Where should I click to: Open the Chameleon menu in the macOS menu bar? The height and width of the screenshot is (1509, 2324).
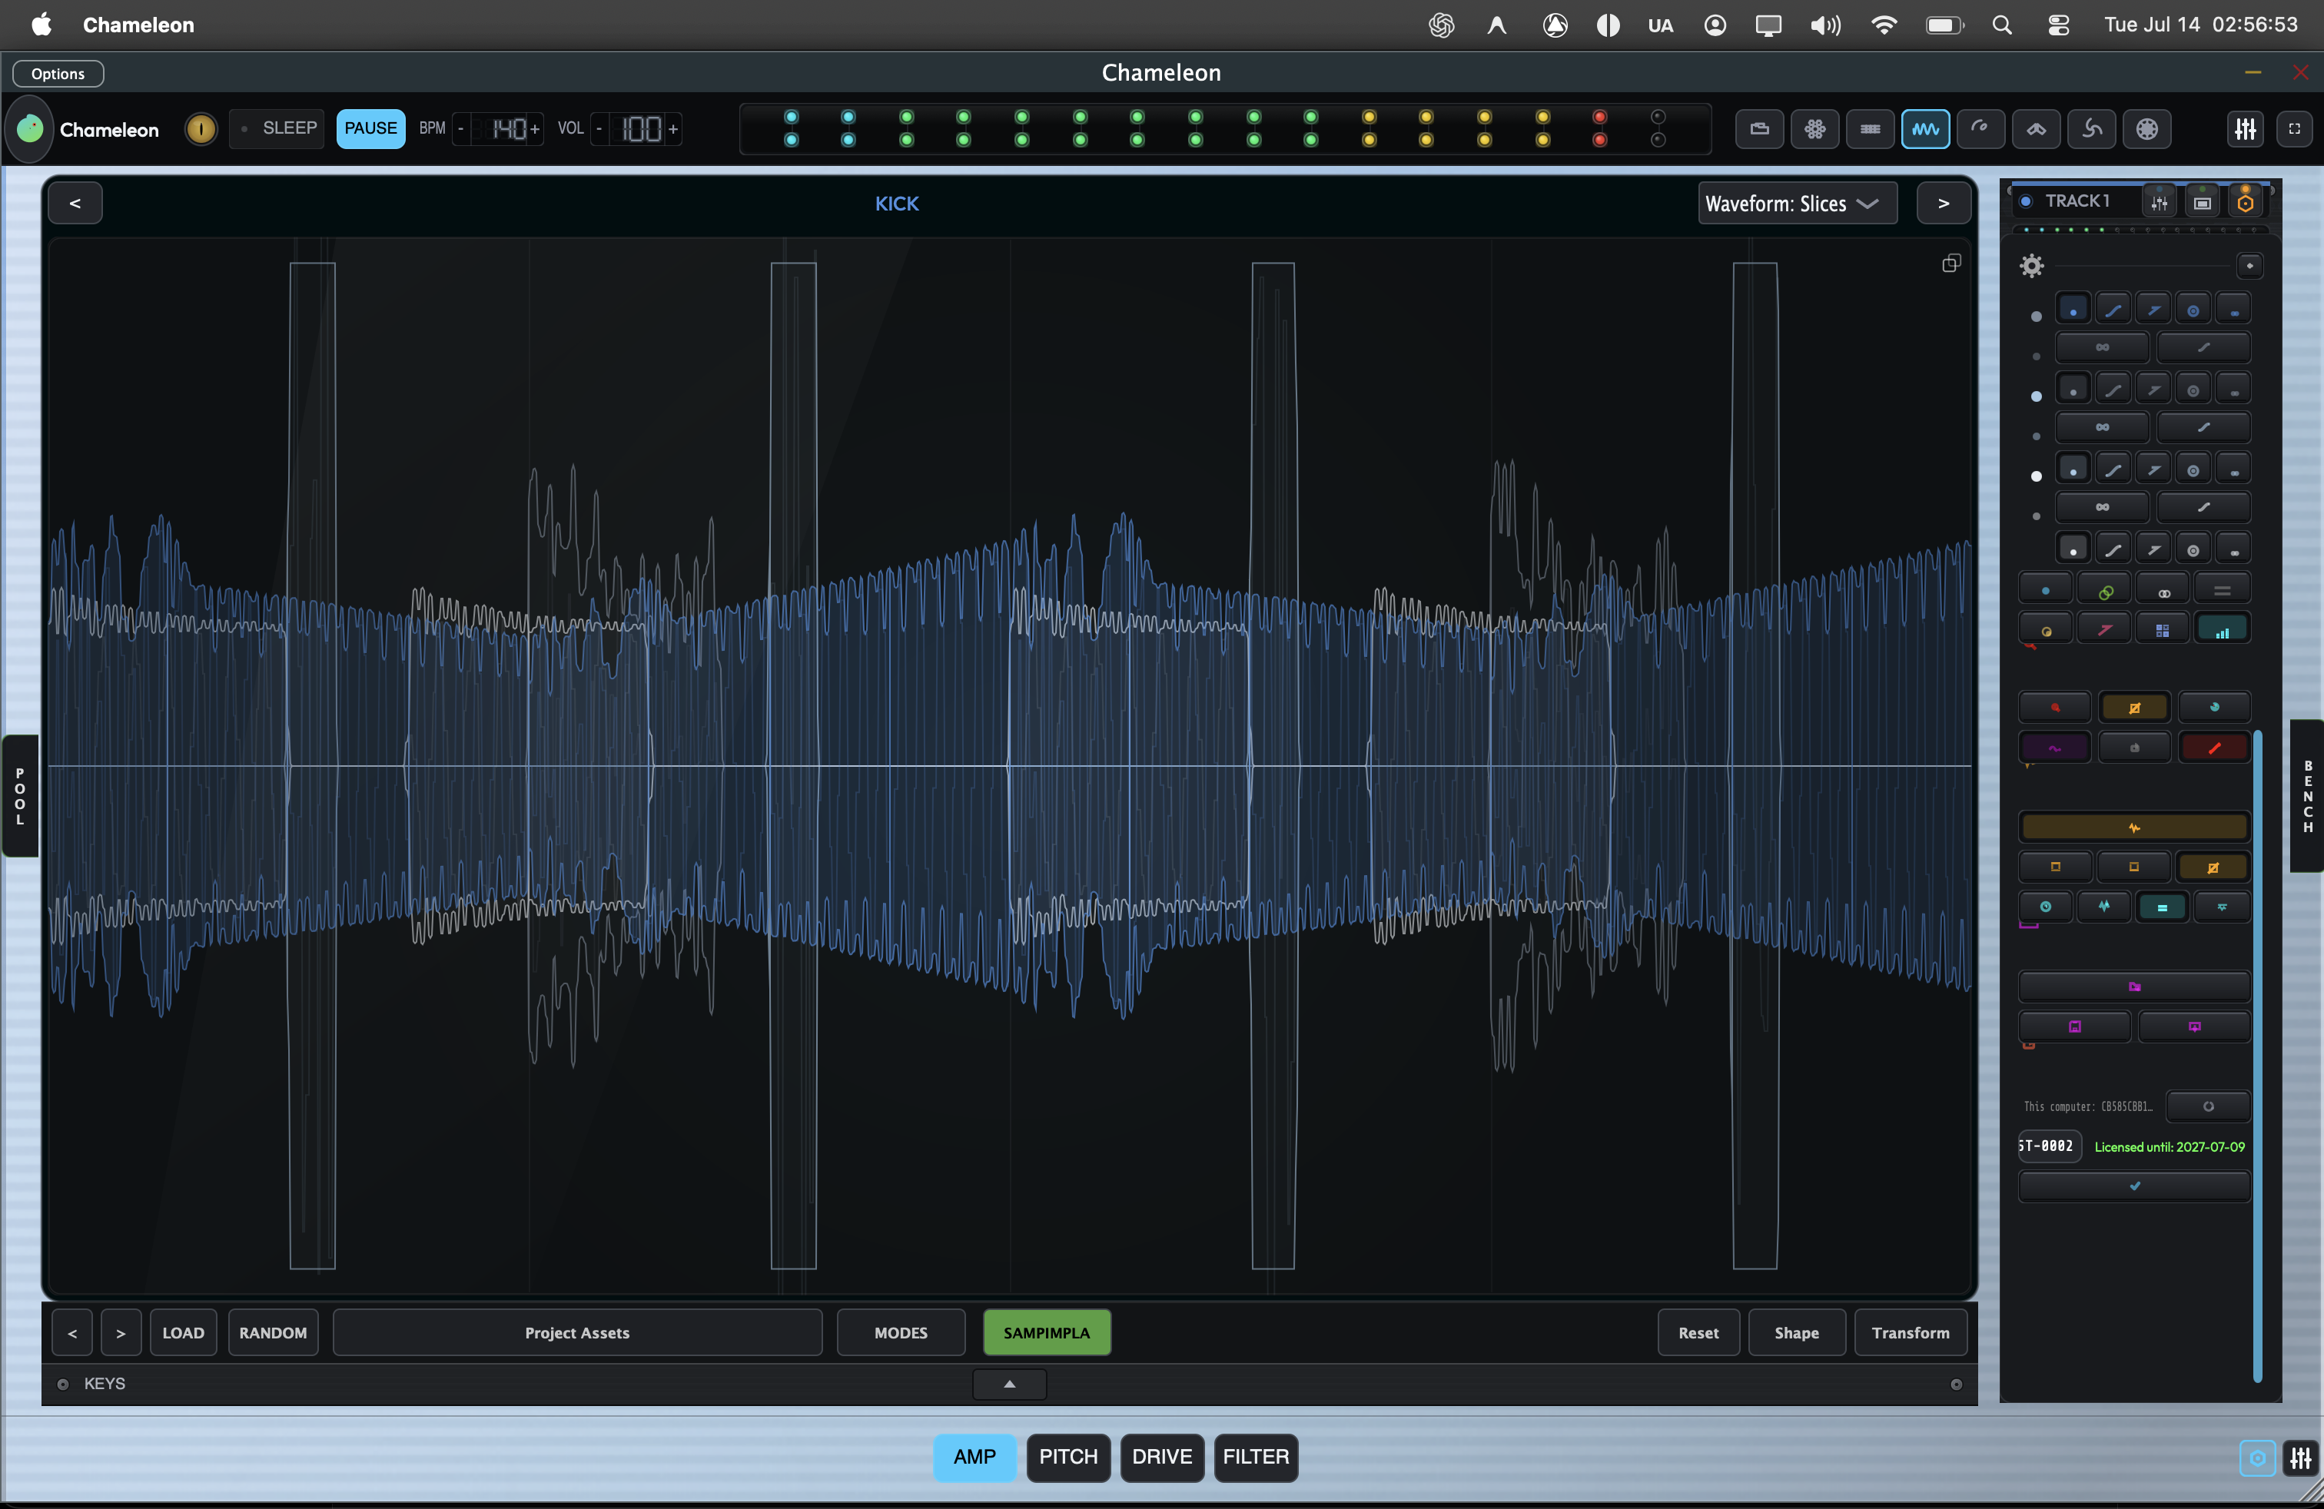click(x=138, y=25)
